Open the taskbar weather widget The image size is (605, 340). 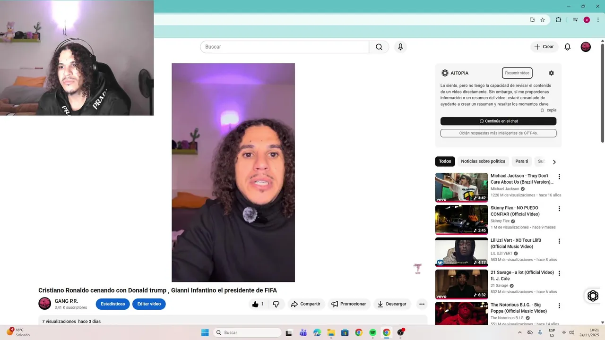pos(19,332)
